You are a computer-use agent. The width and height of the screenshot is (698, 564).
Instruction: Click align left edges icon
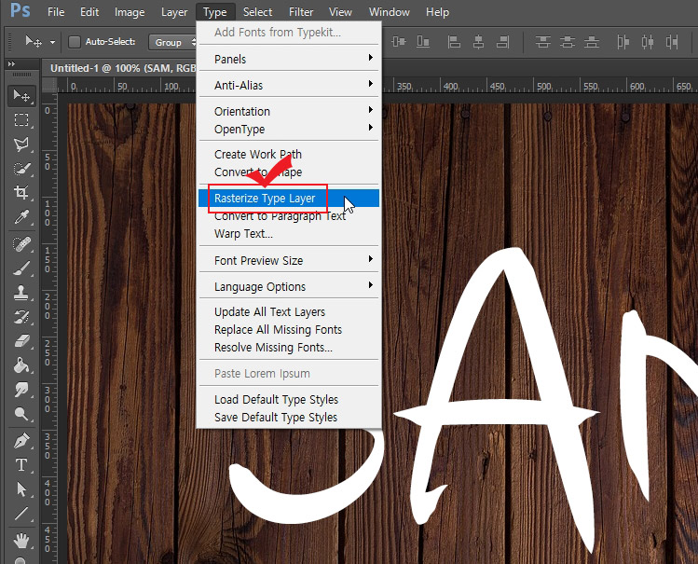[x=454, y=42]
